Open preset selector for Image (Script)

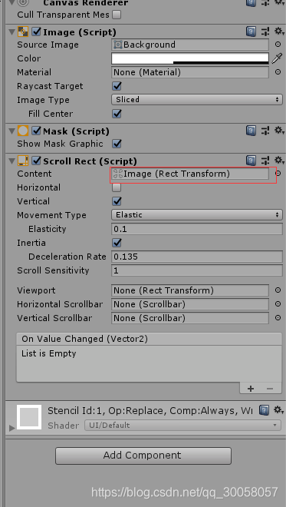265,31
